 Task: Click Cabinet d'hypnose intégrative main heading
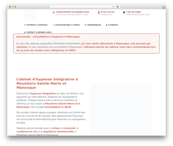pyautogui.click(x=47, y=84)
